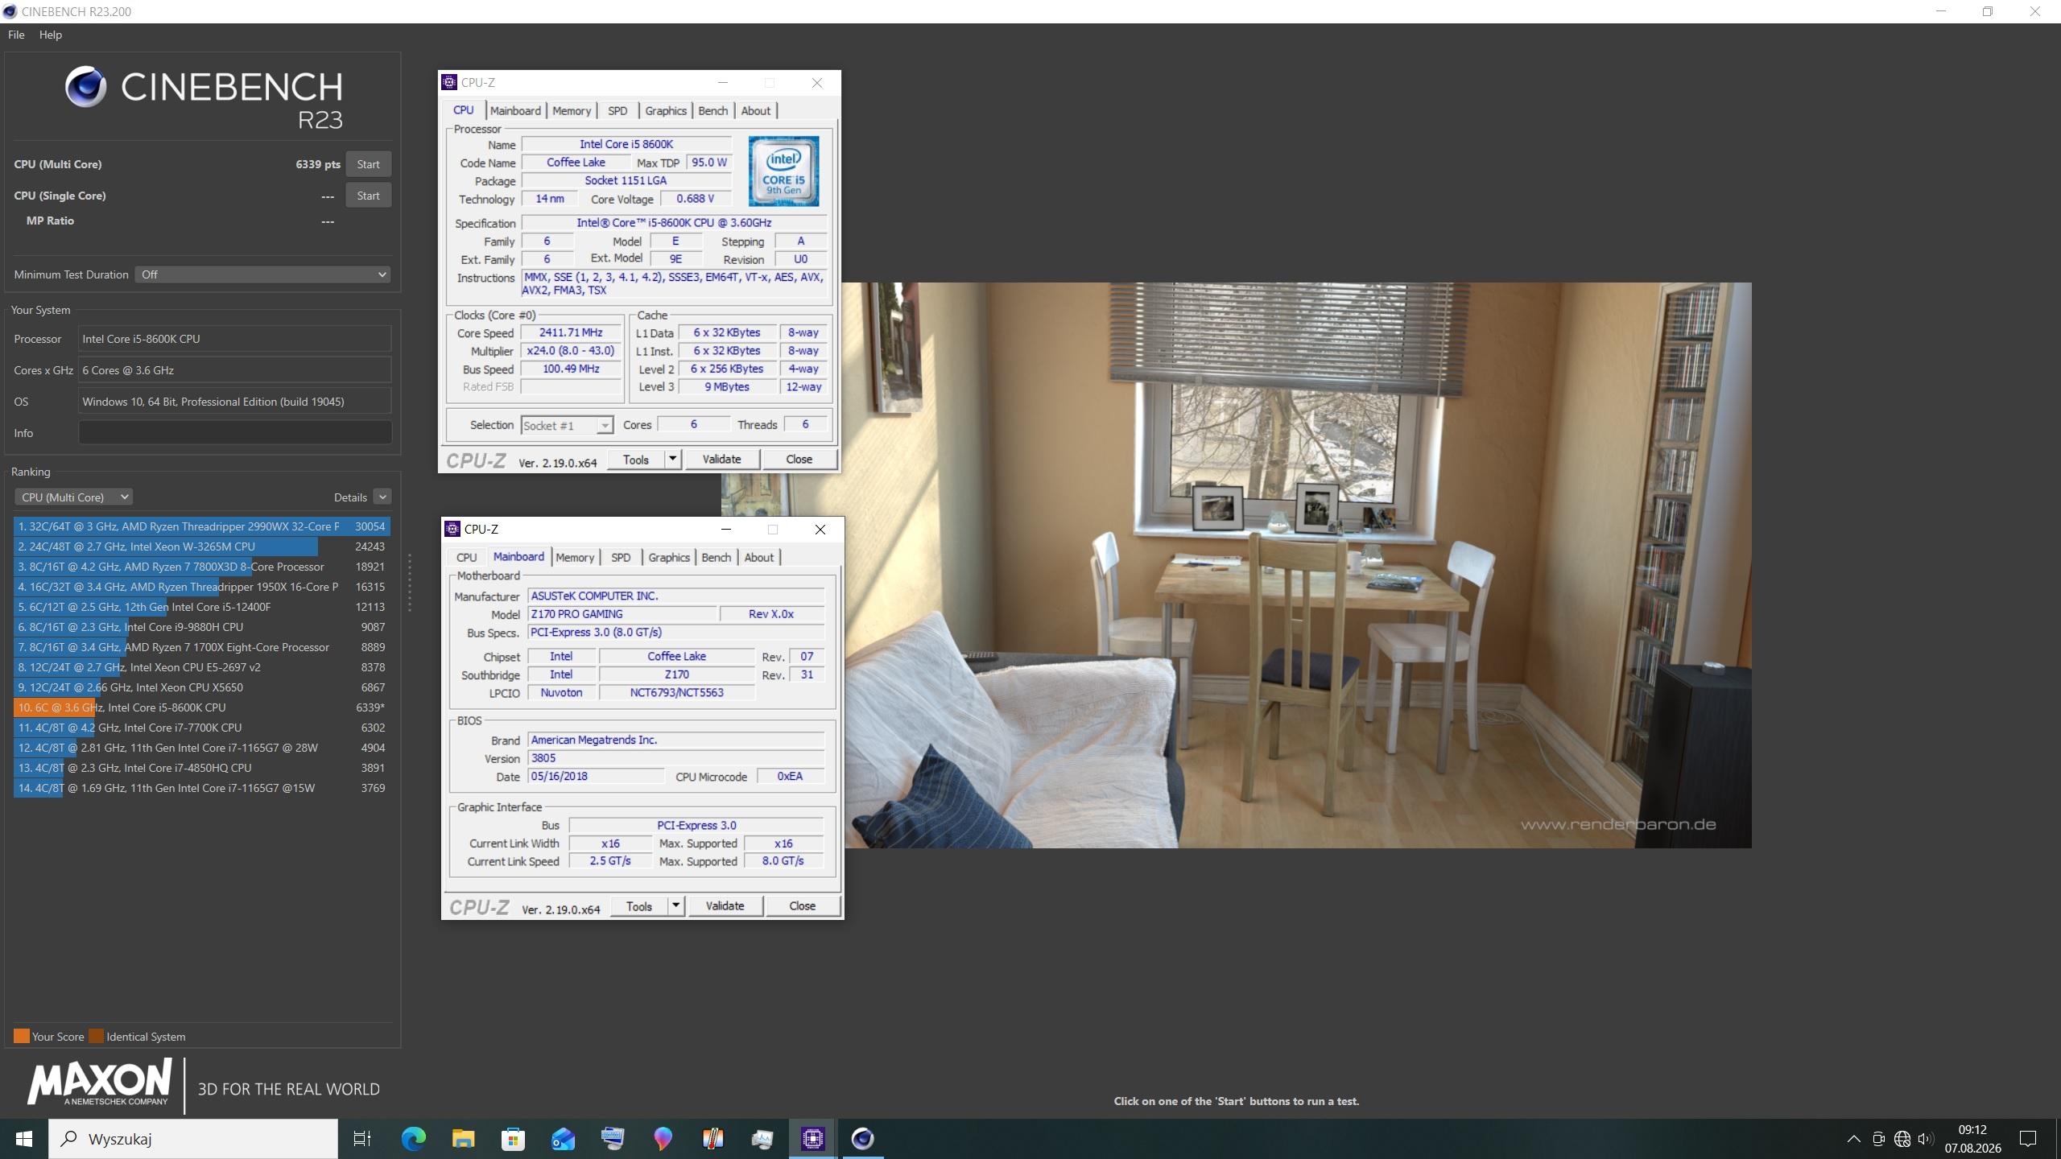The height and width of the screenshot is (1159, 2061).
Task: Click Validate in the CPU-Z Mainboard window
Action: (x=725, y=906)
